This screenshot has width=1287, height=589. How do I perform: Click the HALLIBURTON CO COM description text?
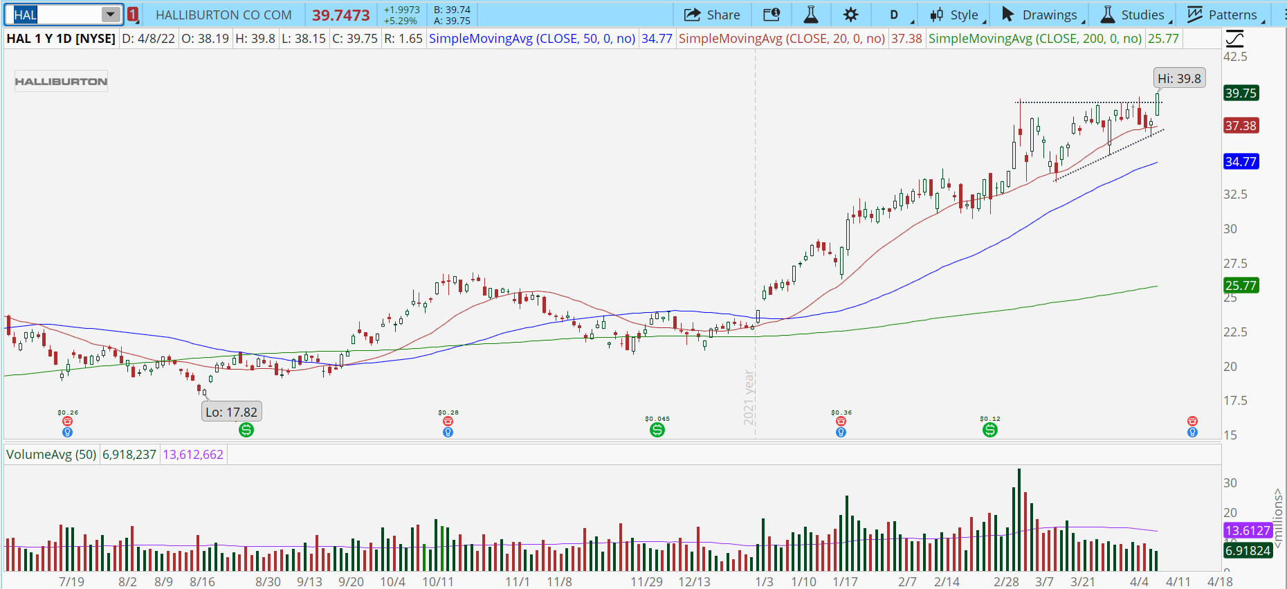tap(223, 15)
